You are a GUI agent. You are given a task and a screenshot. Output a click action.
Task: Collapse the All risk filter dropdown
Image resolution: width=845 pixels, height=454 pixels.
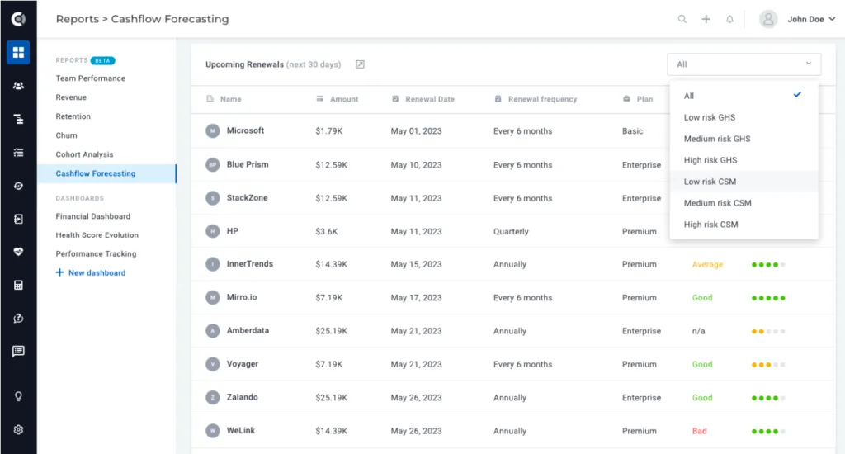click(744, 64)
